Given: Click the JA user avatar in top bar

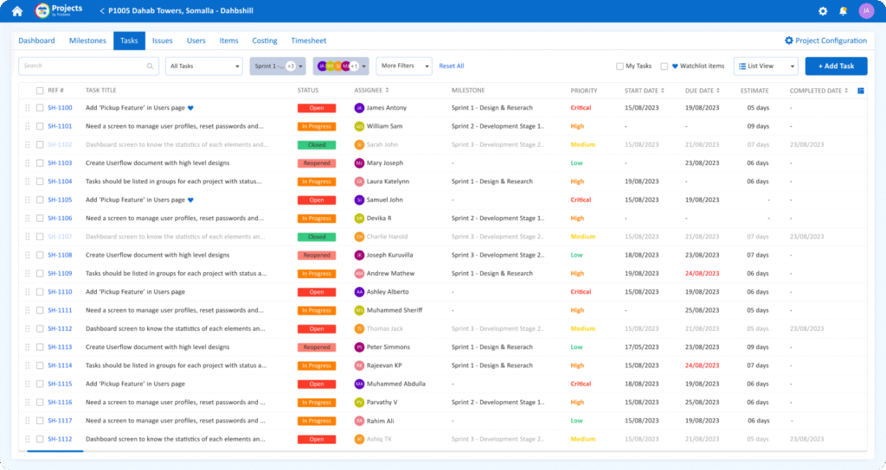Looking at the screenshot, I should coord(866,11).
